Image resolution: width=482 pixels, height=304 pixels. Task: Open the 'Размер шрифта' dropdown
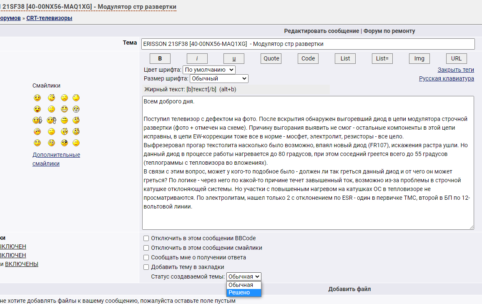pos(219,78)
